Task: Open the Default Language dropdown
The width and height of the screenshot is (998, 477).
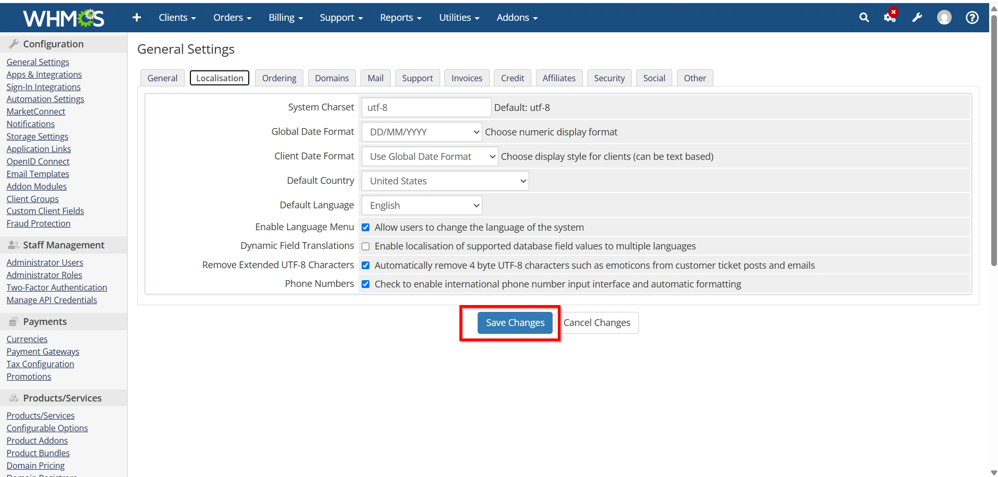Action: pyautogui.click(x=422, y=206)
